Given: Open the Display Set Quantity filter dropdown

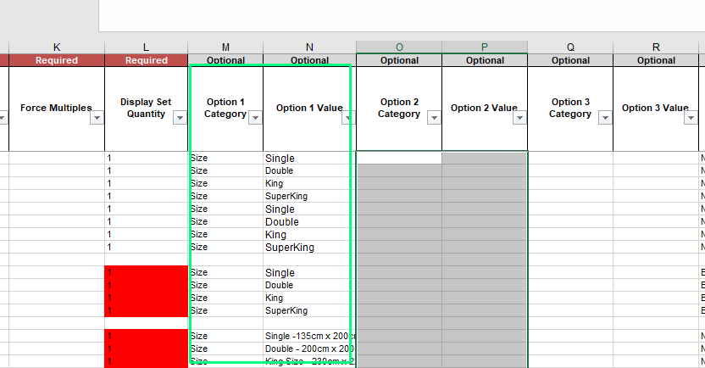Looking at the screenshot, I should 180,118.
